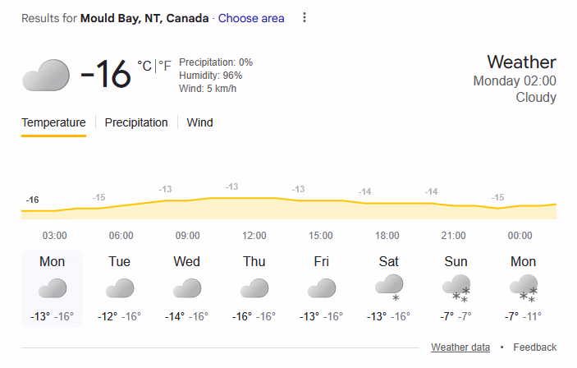Image resolution: width=577 pixels, height=368 pixels.
Task: Select Thursday's cloudy forecast icon
Action: point(254,288)
